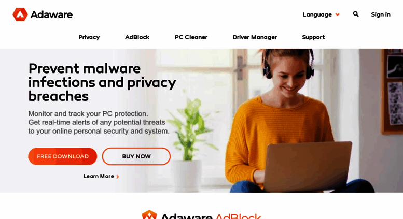This screenshot has width=403, height=219.
Task: Click the Adaware AdBlock logo icon below hero
Action: coord(149,215)
